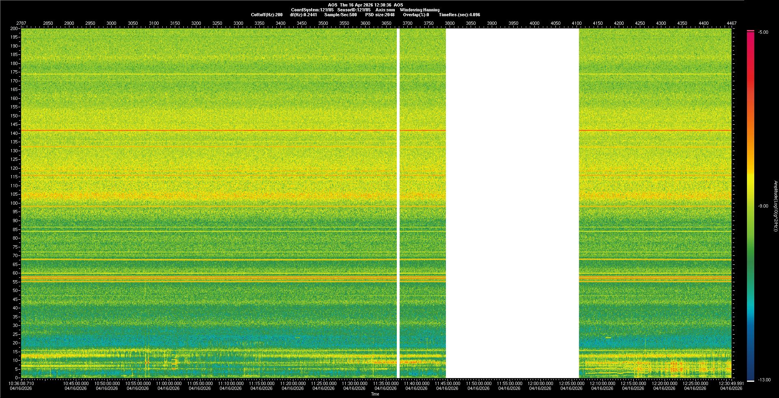The height and width of the screenshot is (398, 779).
Task: Click the -9.00 colorbar label
Action: point(763,206)
